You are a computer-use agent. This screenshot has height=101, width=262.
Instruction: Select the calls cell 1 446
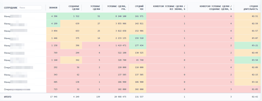pyautogui.click(x=53, y=38)
